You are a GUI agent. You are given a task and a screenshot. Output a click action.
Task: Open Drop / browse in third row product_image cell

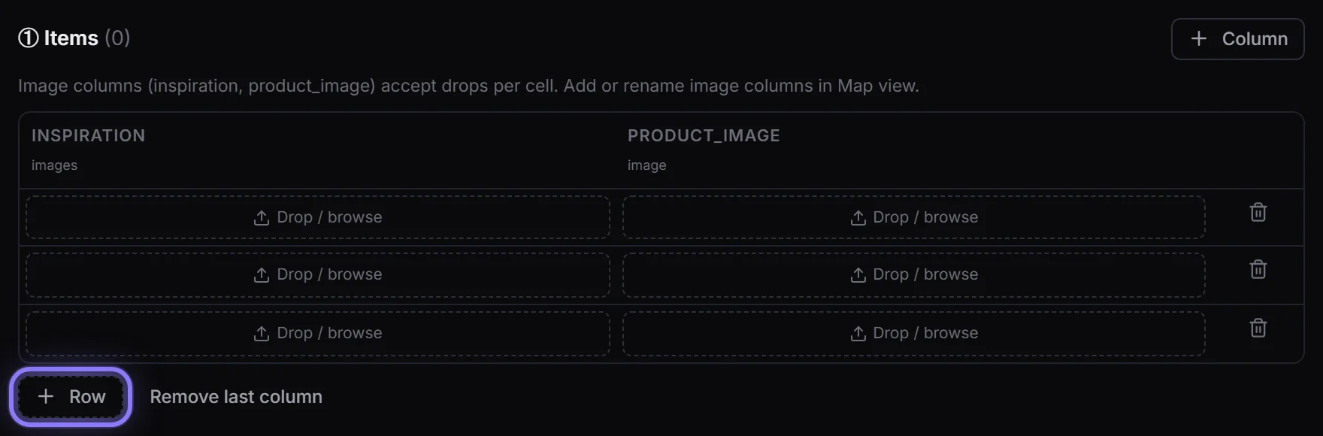pos(913,333)
